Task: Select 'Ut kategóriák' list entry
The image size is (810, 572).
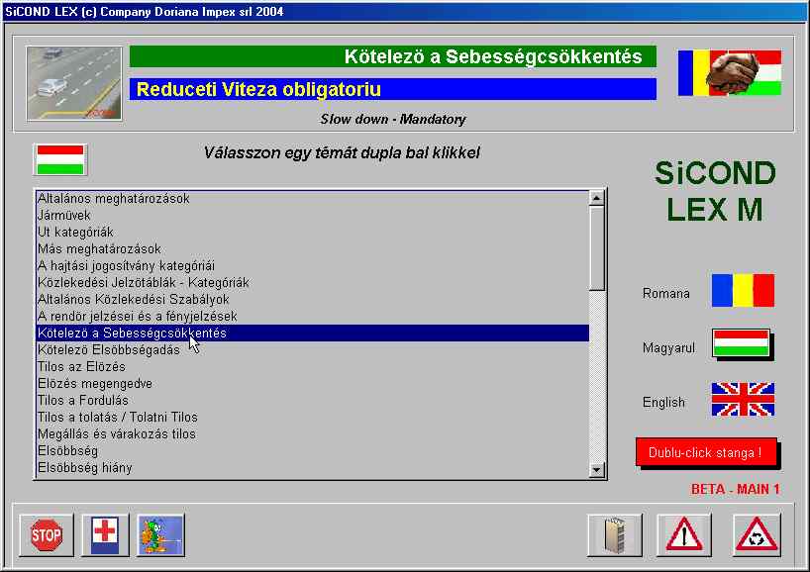Action: (x=313, y=233)
